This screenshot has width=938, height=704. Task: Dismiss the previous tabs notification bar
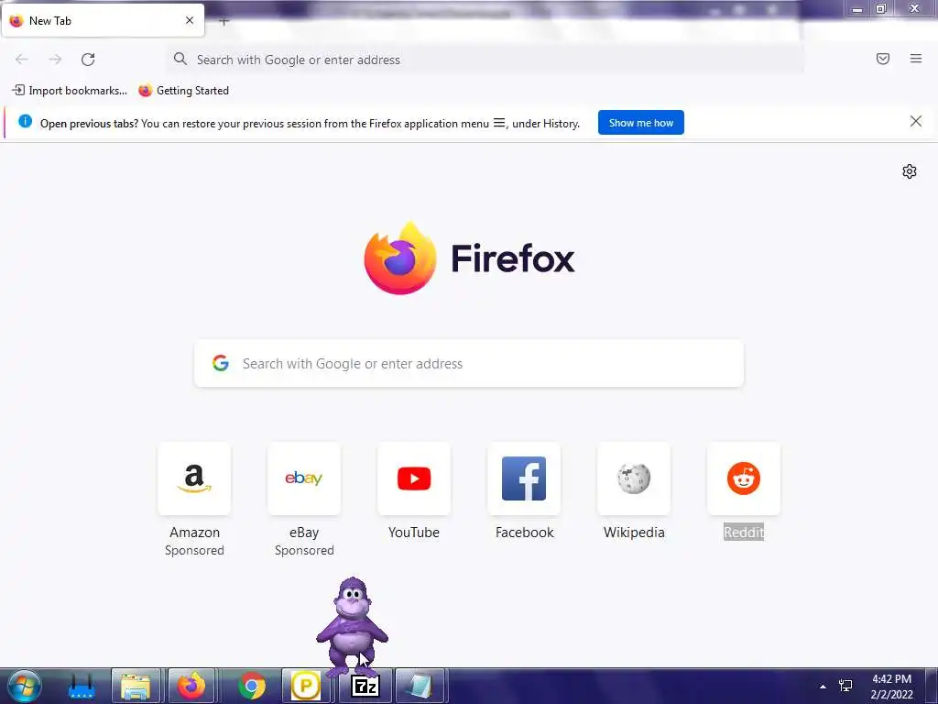pos(916,122)
